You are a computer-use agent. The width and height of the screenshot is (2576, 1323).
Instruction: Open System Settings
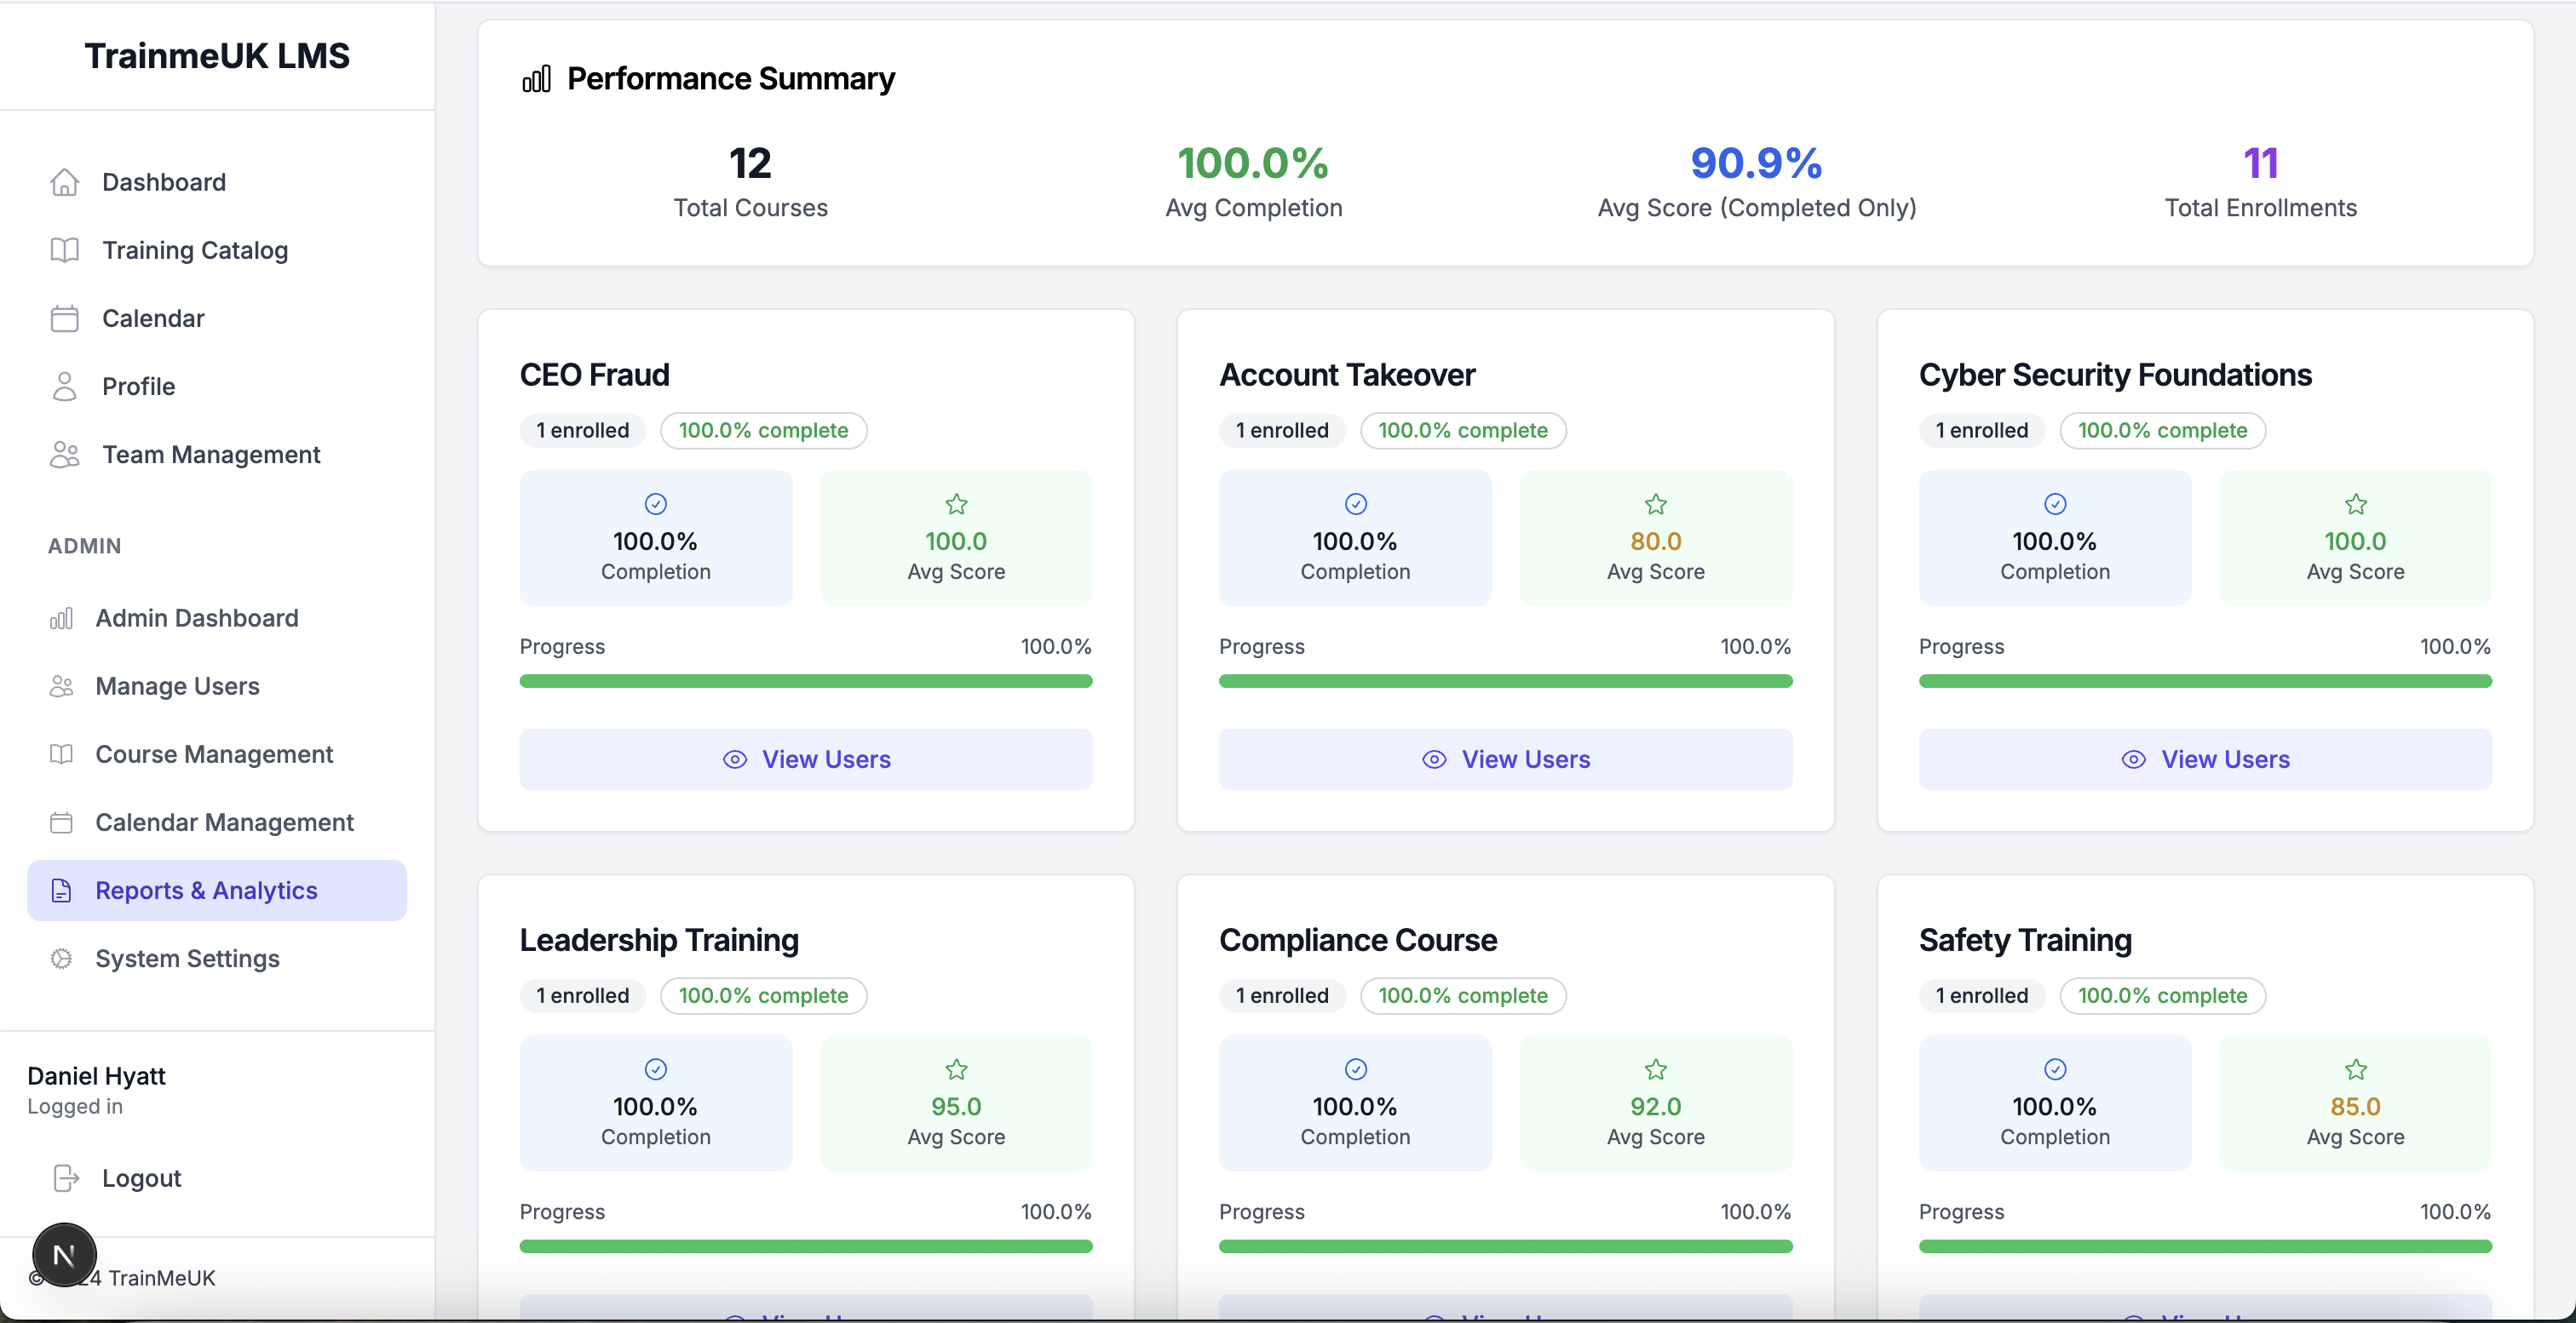pos(217,959)
